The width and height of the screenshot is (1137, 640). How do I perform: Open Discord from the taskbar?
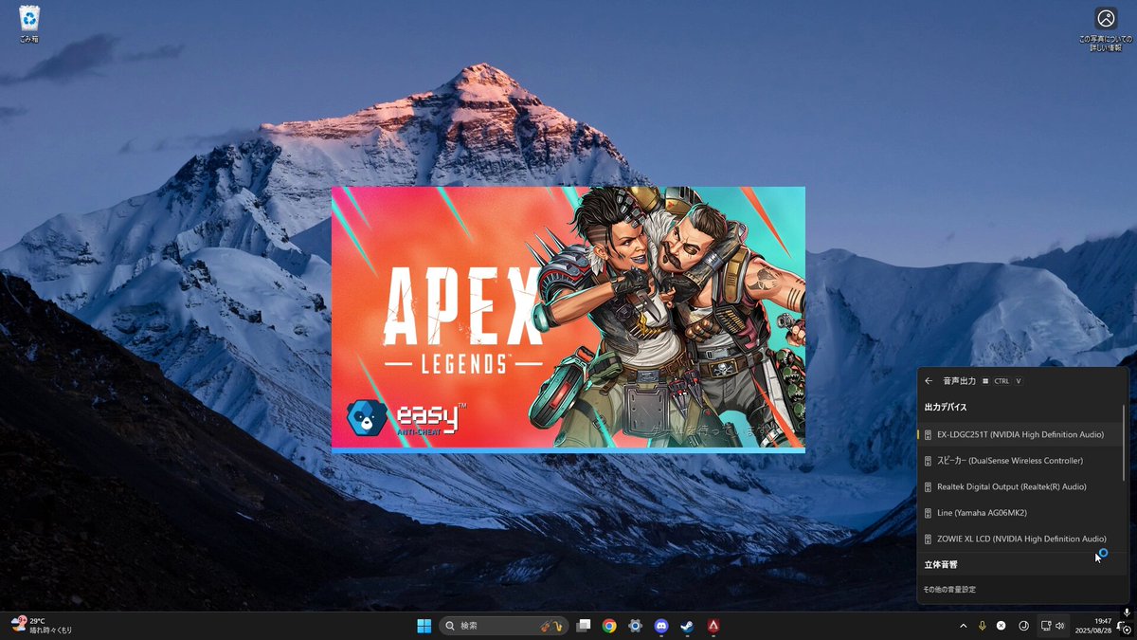click(661, 626)
